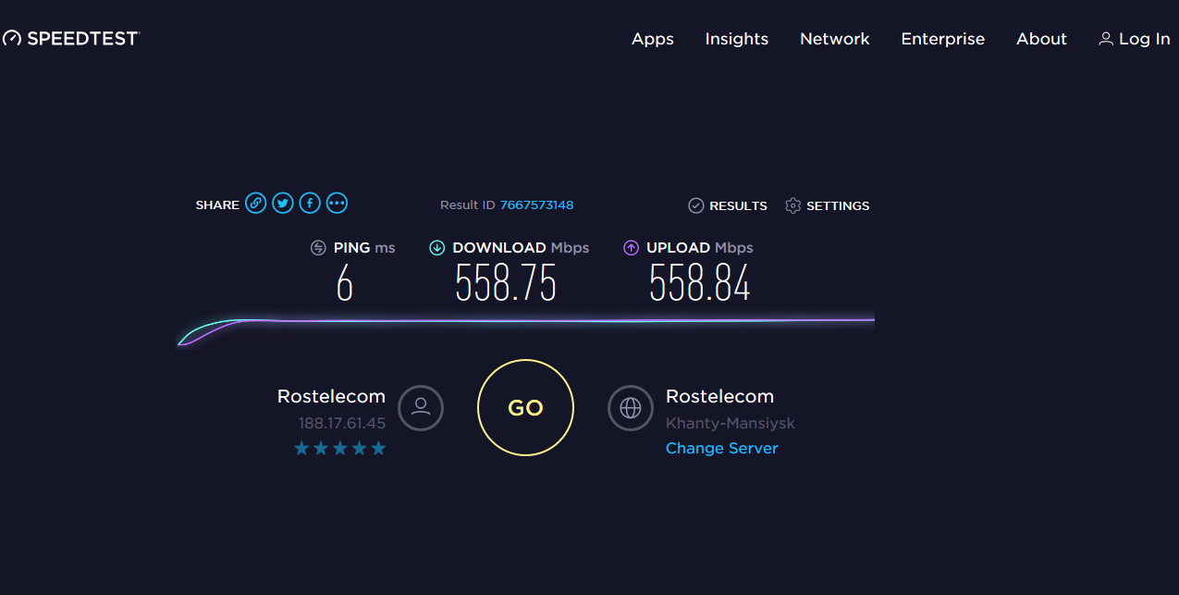
Task: Click the ping icon
Action: (x=318, y=248)
